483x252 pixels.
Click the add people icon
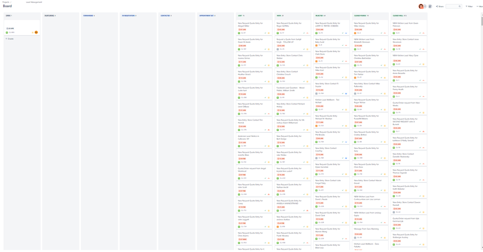coord(430,6)
